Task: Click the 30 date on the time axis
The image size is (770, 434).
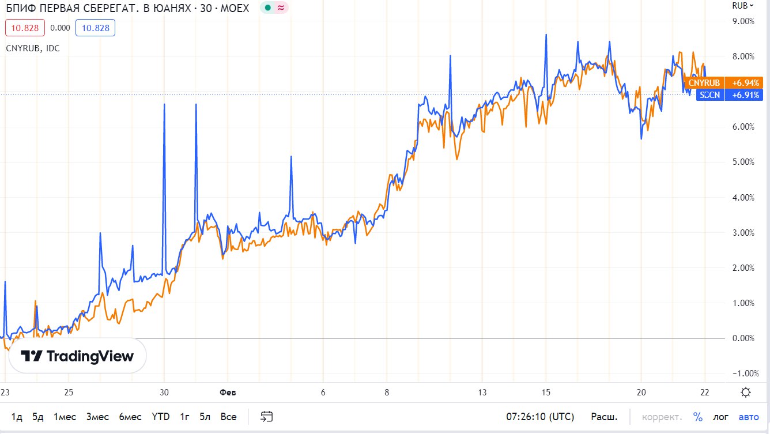Action: [x=164, y=393]
